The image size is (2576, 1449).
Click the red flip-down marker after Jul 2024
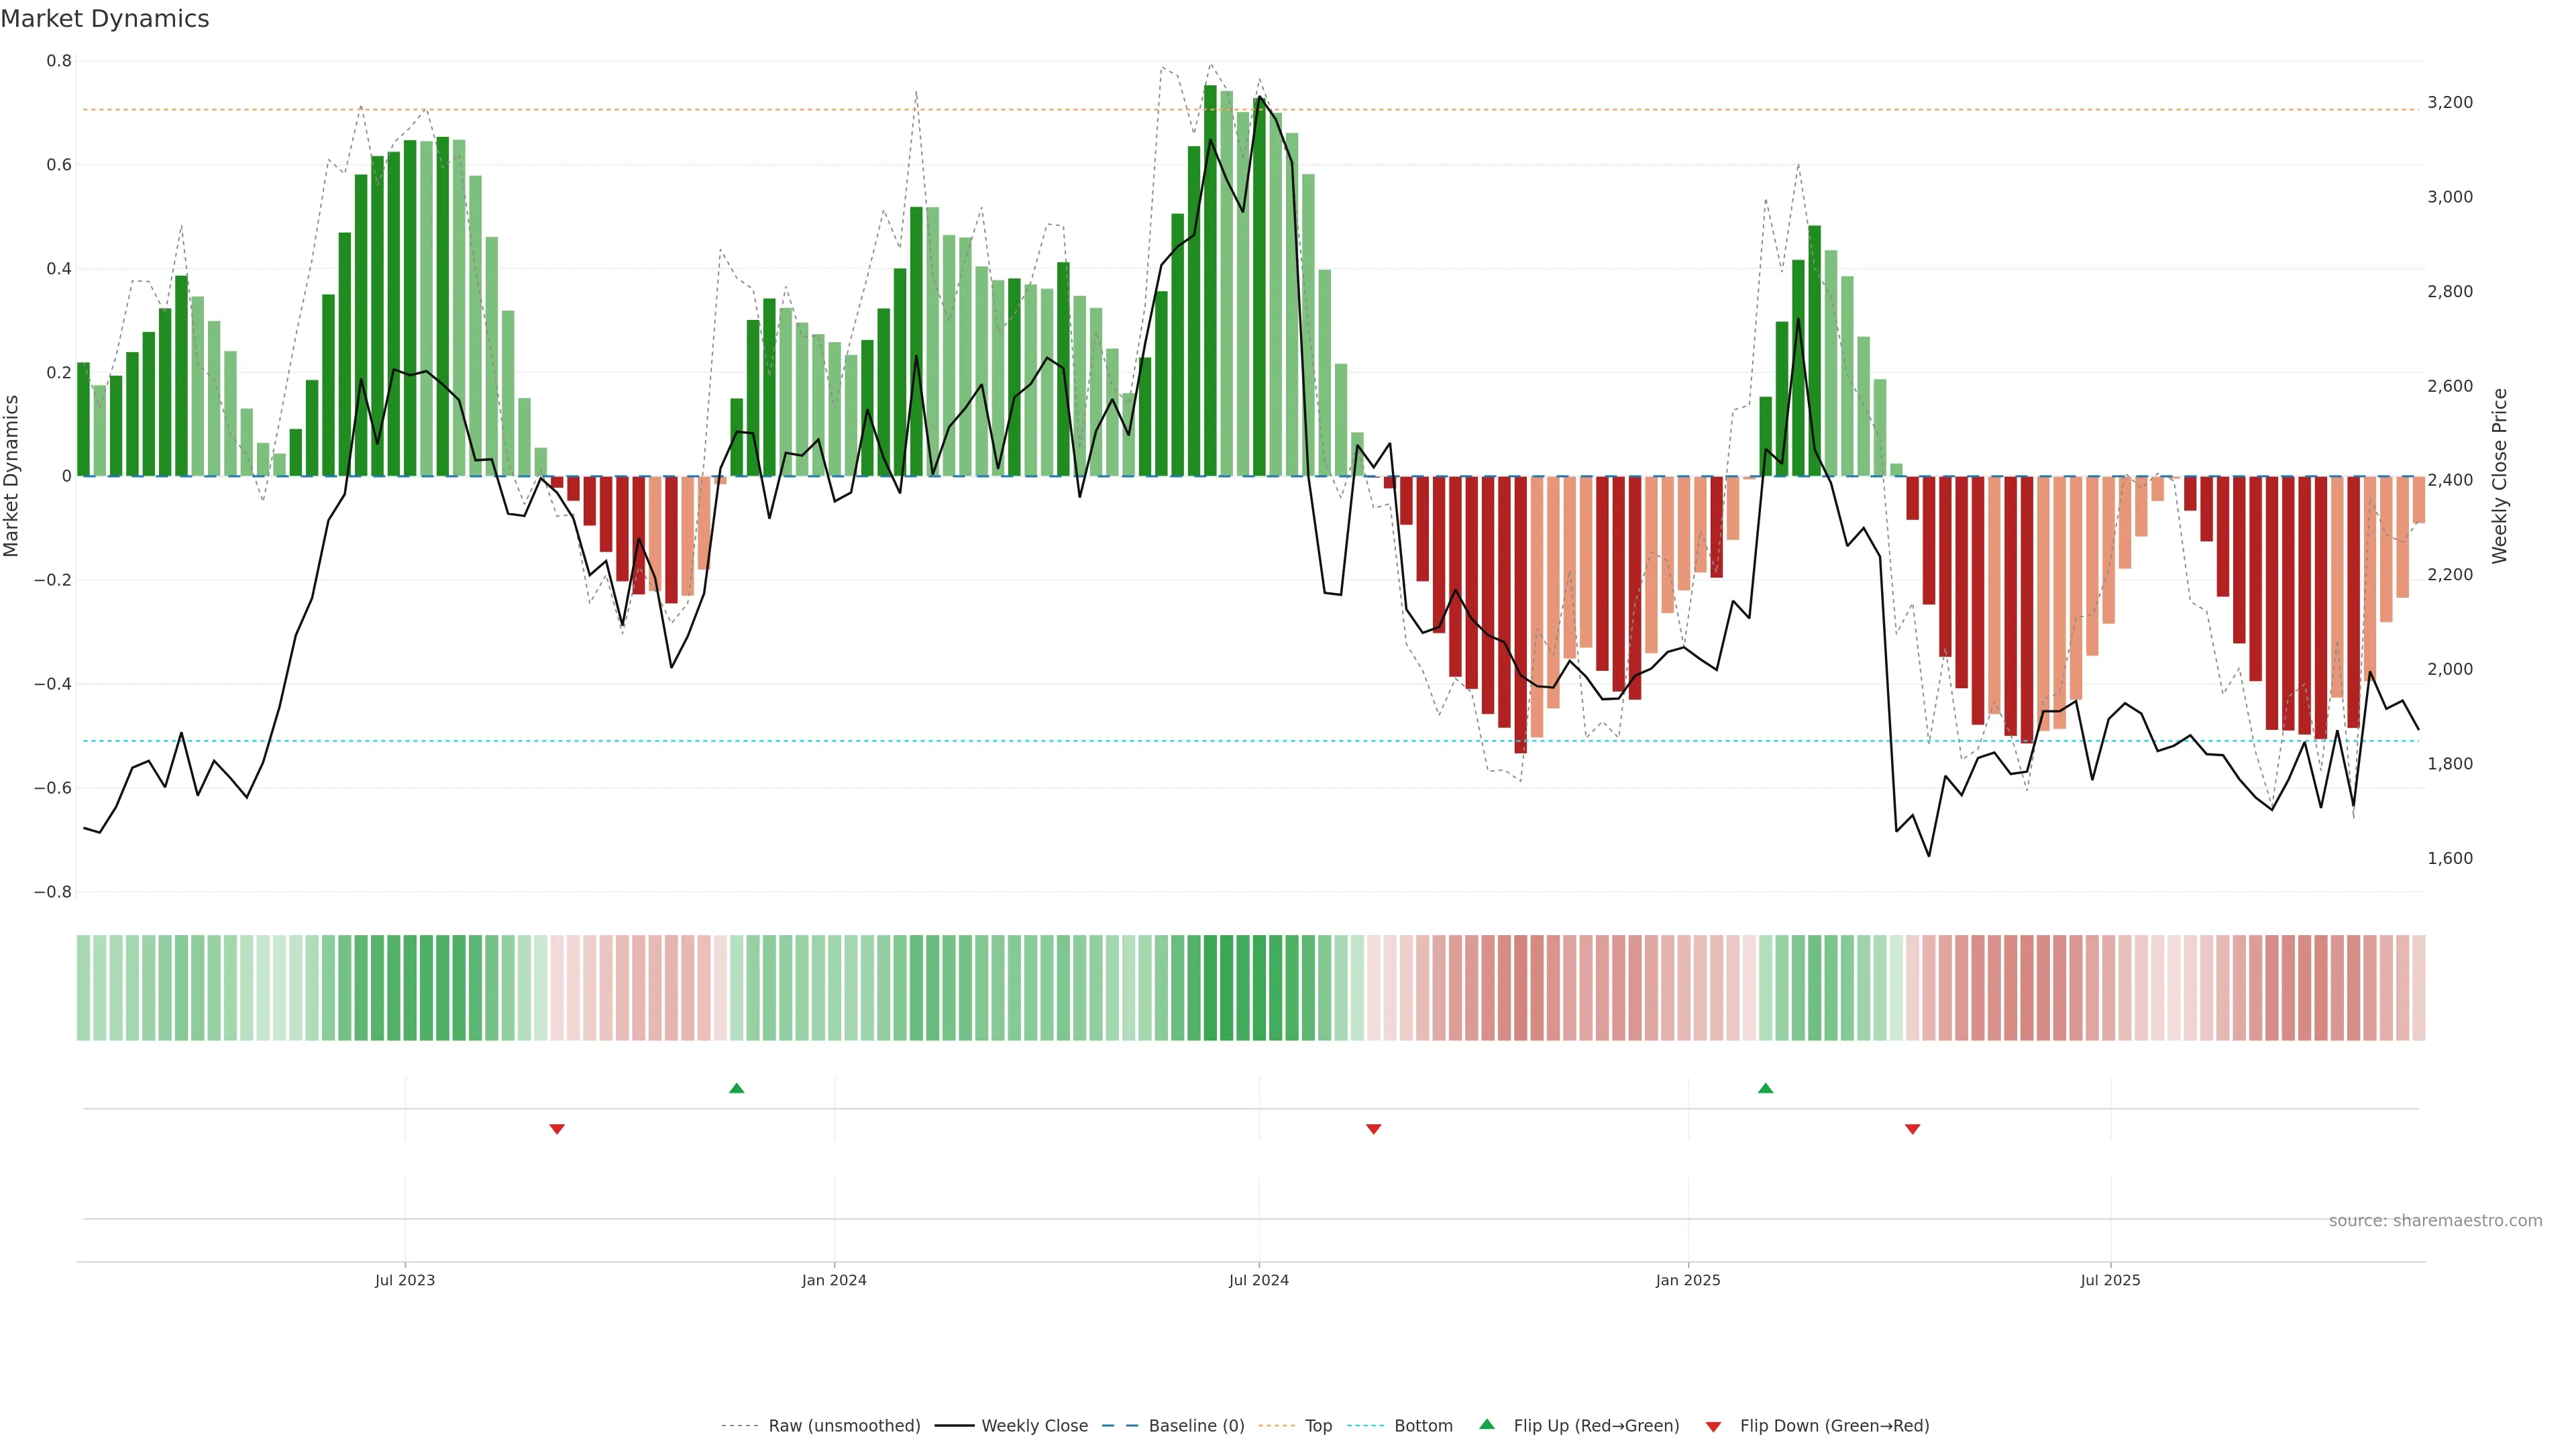pyautogui.click(x=1373, y=1129)
